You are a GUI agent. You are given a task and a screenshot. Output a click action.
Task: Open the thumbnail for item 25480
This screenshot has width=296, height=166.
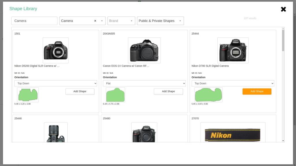point(144,133)
